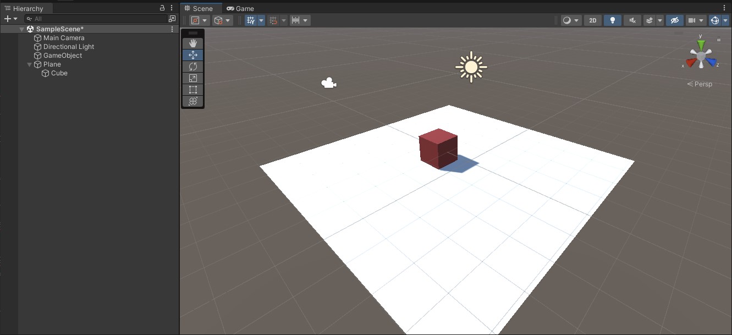Select Main Camera in Hierarchy

(64, 38)
